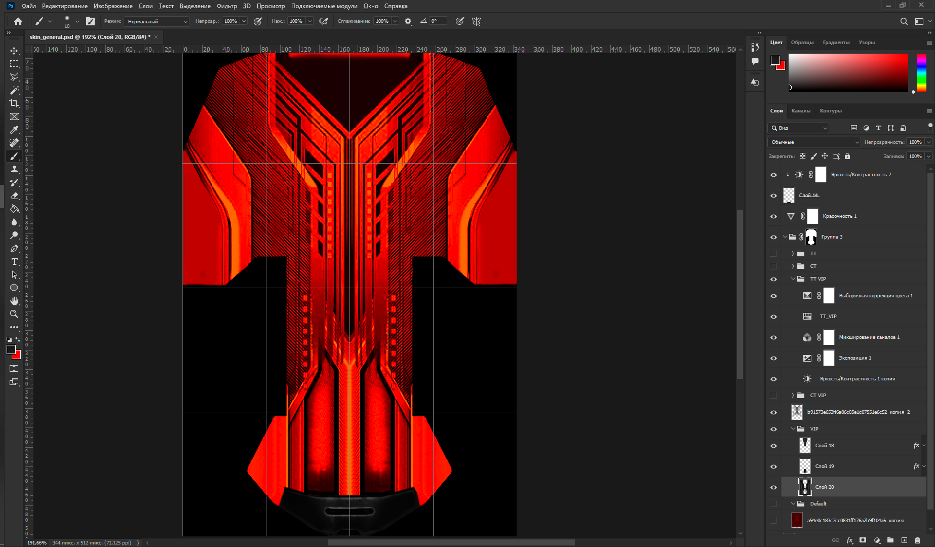Click the hue spectrum slider
935x547 pixels.
(x=921, y=73)
